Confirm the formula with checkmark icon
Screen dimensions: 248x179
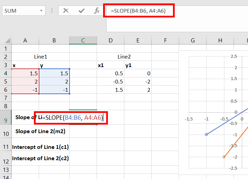(82, 11)
